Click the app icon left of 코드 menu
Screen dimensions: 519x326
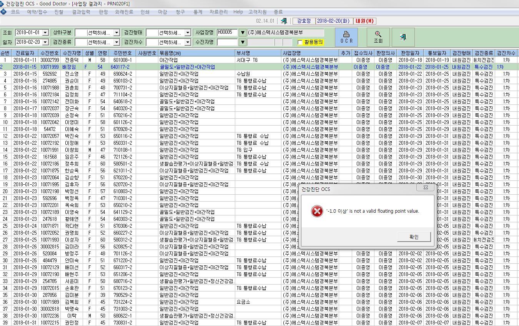4,12
